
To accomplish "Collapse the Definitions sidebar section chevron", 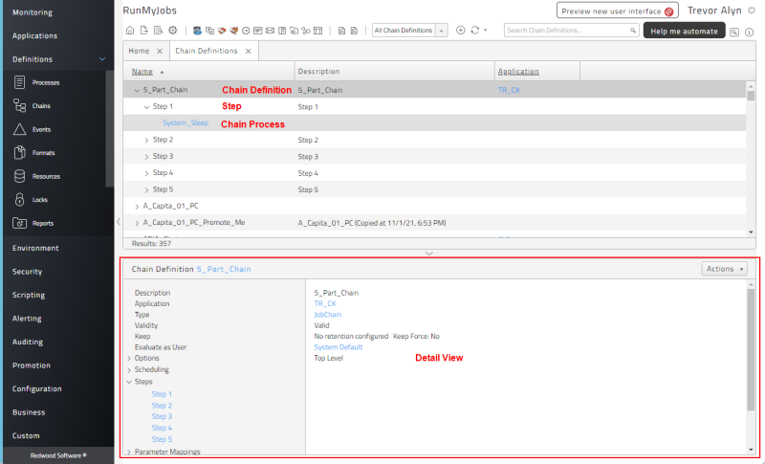I will tap(102, 59).
